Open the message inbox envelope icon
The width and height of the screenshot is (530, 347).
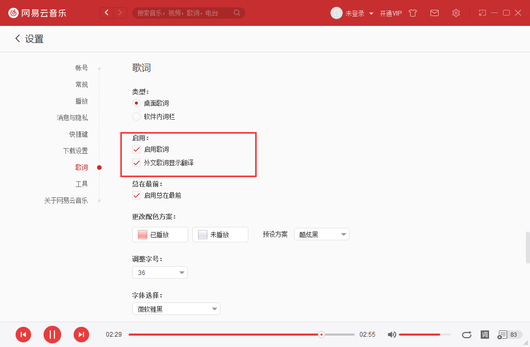(435, 12)
